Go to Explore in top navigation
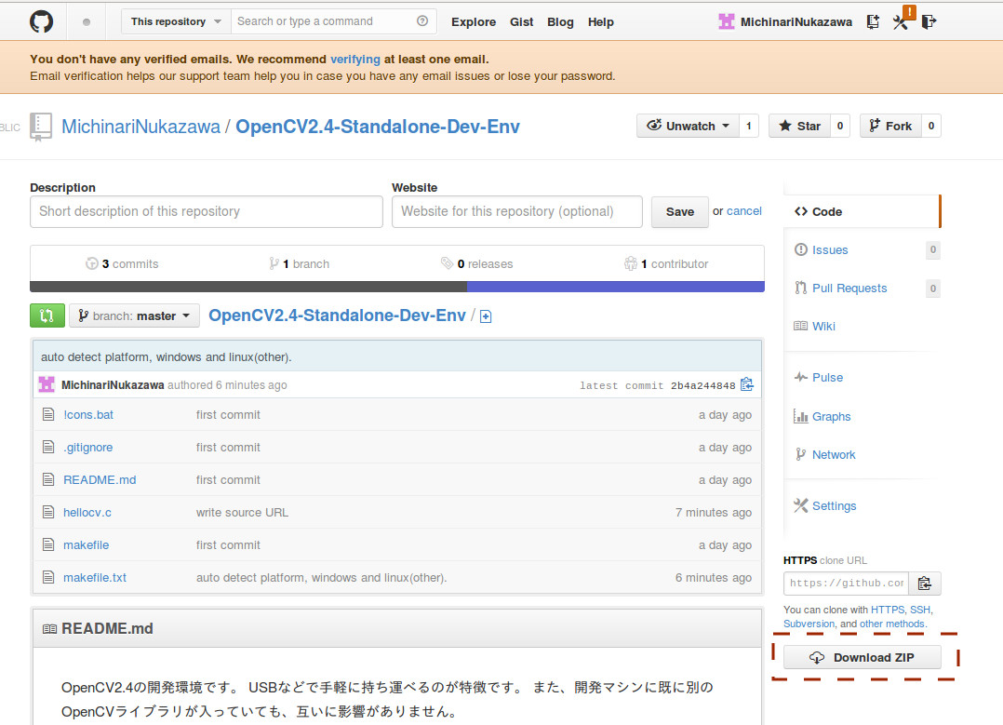This screenshot has width=1003, height=725. click(x=474, y=21)
